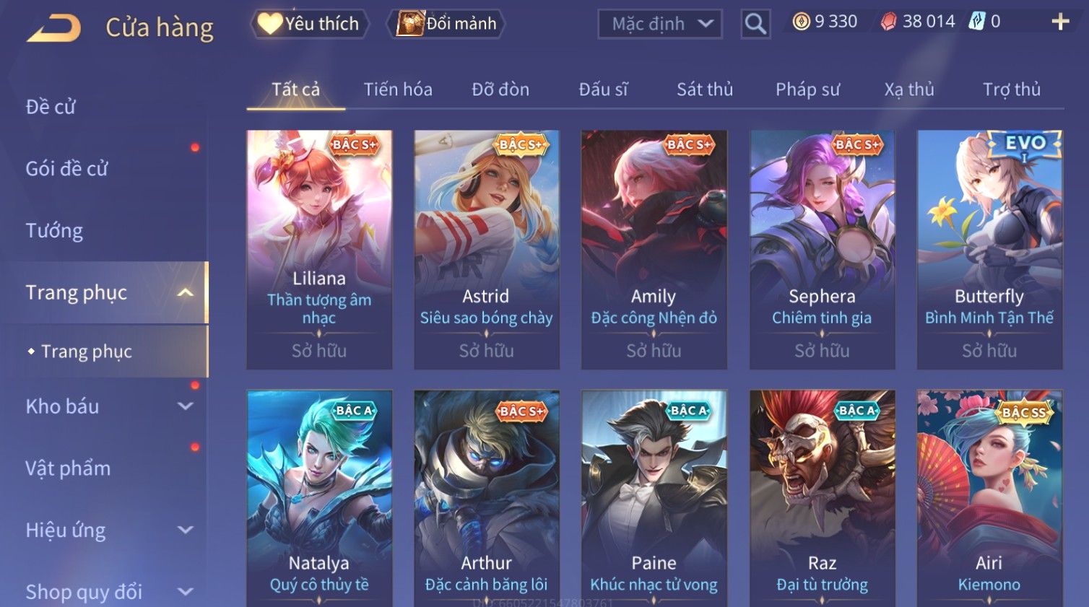Image resolution: width=1089 pixels, height=607 pixels.
Task: Open Tướng in the sidebar
Action: coord(54,231)
